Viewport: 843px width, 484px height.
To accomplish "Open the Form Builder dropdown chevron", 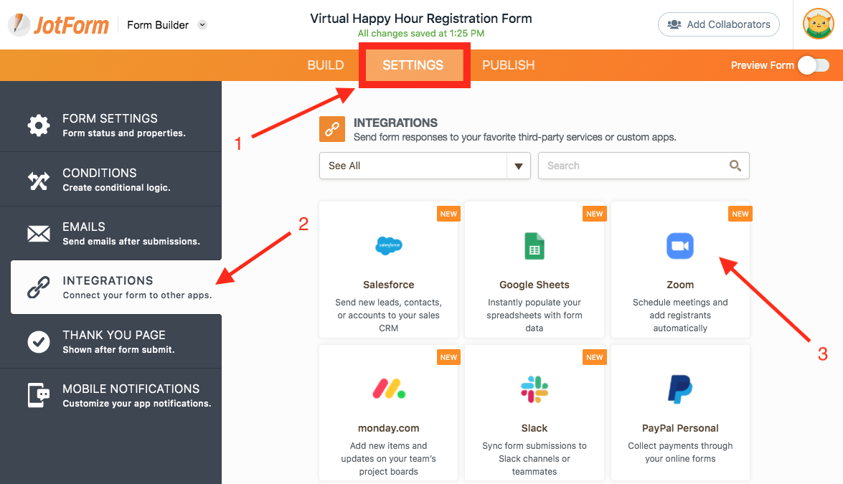I will pyautogui.click(x=202, y=24).
